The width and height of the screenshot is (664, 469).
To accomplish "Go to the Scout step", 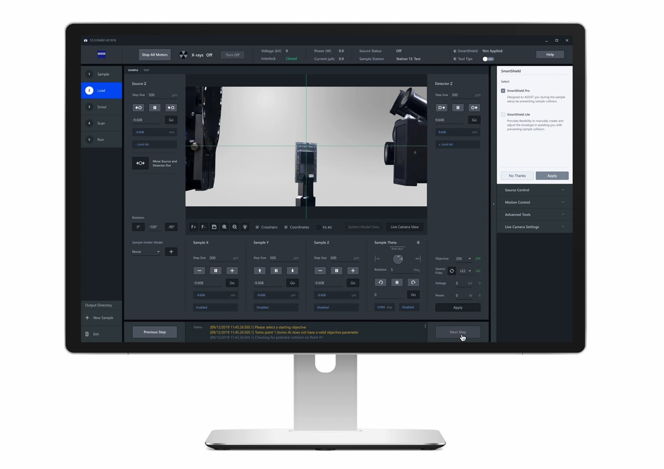I will 102,107.
